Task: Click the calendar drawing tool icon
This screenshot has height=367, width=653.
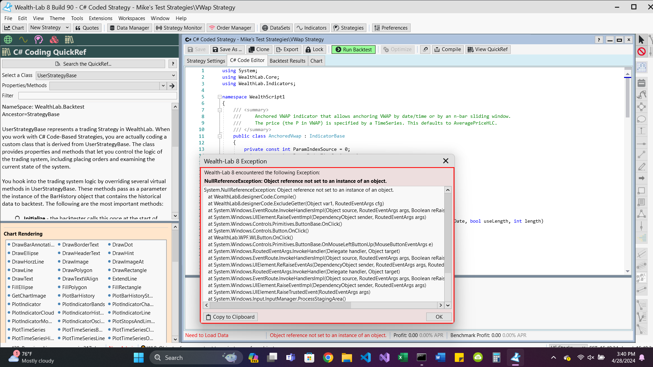Action: click(x=641, y=83)
